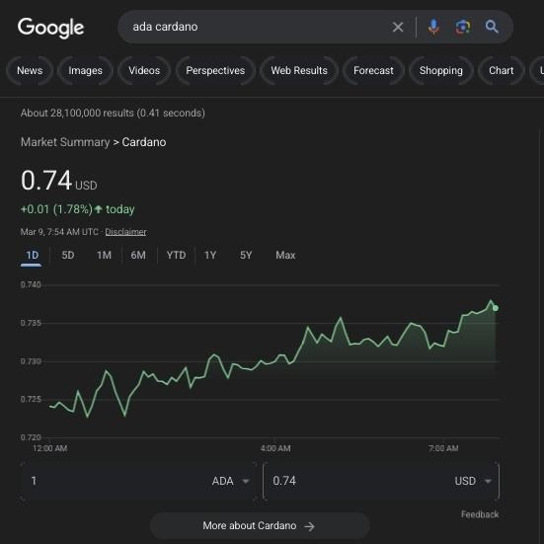This screenshot has height=544, width=544.
Task: Click the 4:00 AM axis label
Action: click(275, 448)
